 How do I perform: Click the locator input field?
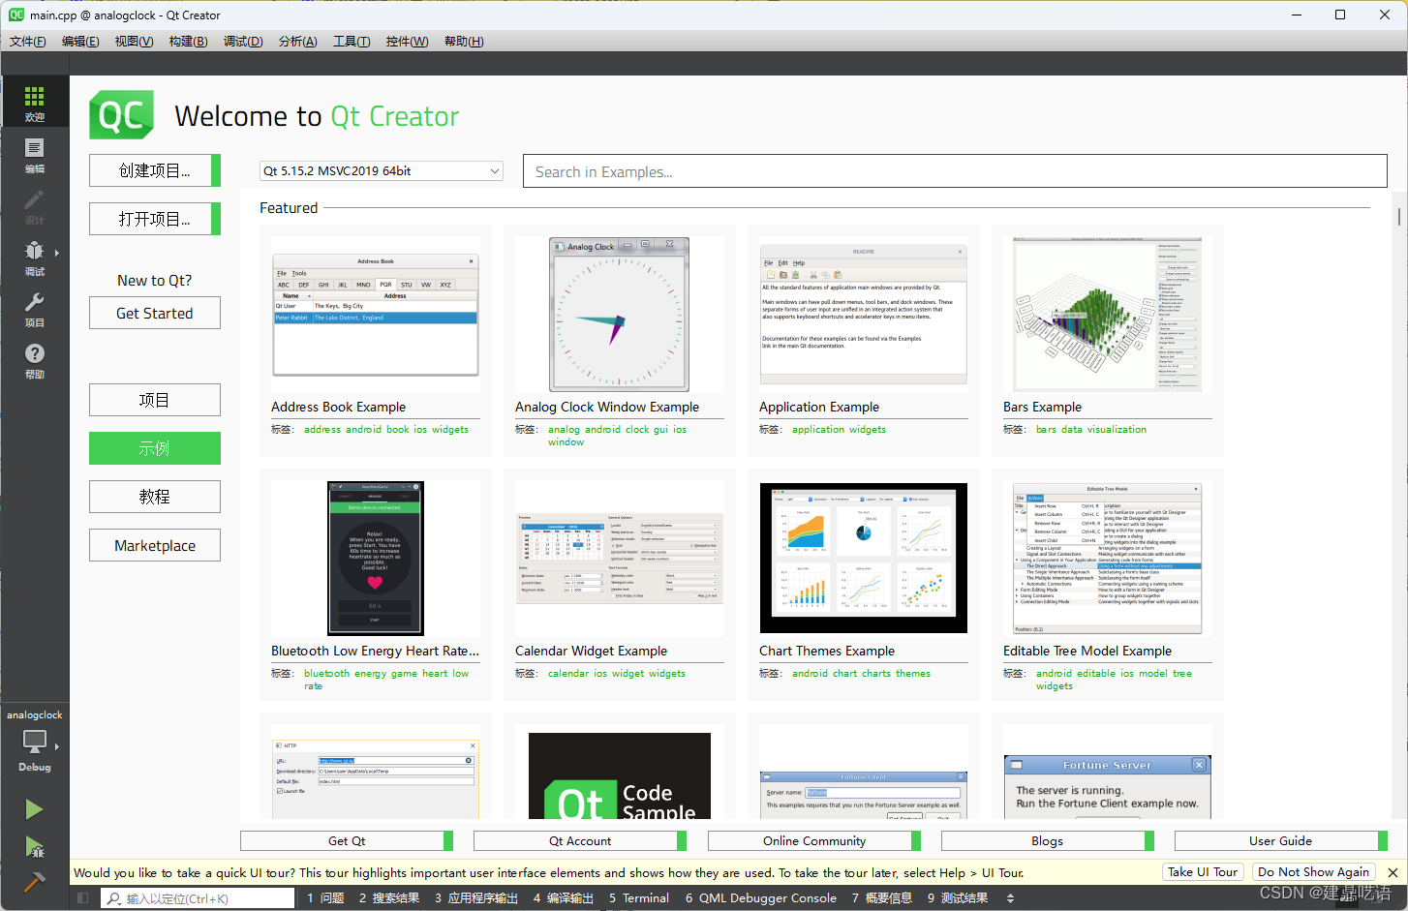click(x=199, y=898)
